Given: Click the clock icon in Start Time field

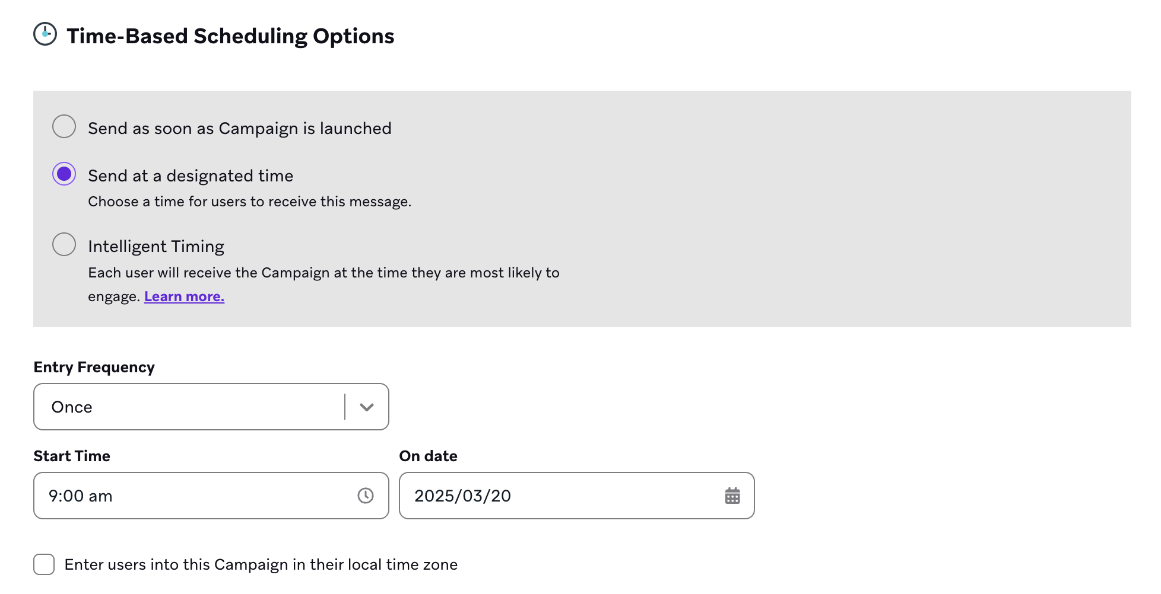Looking at the screenshot, I should pyautogui.click(x=366, y=496).
